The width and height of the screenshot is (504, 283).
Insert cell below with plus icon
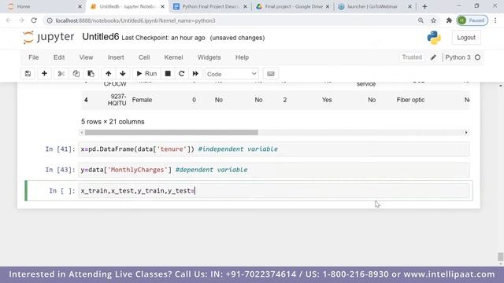pyautogui.click(x=44, y=74)
